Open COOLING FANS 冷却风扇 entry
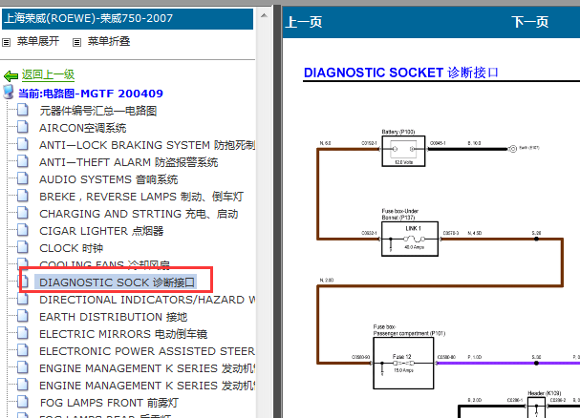 [105, 263]
